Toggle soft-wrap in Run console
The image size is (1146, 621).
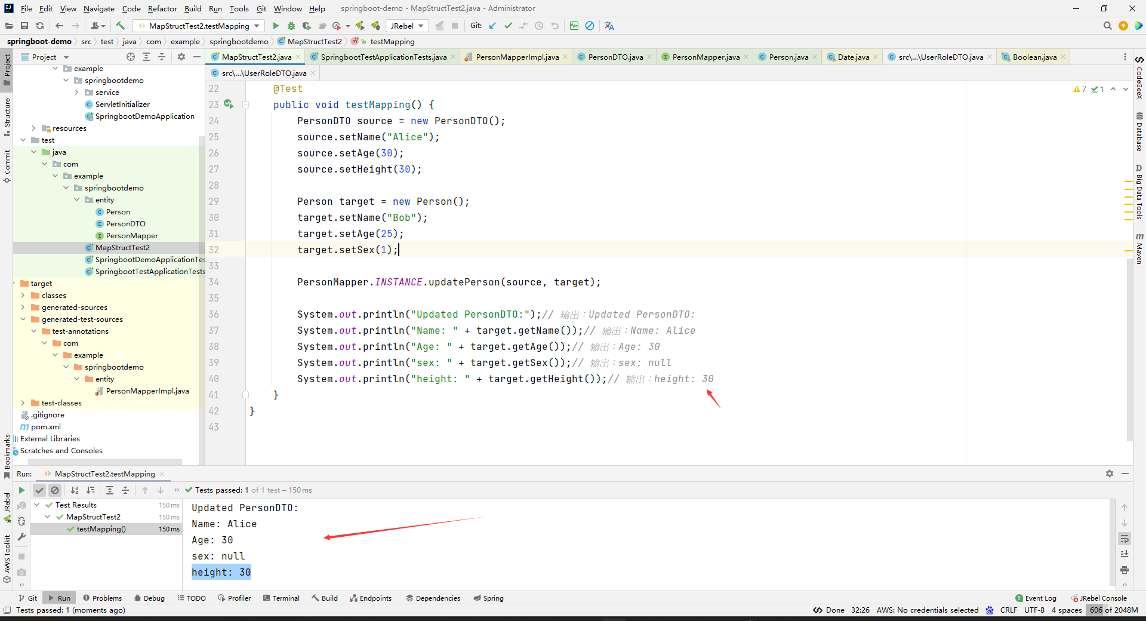coord(1125,539)
